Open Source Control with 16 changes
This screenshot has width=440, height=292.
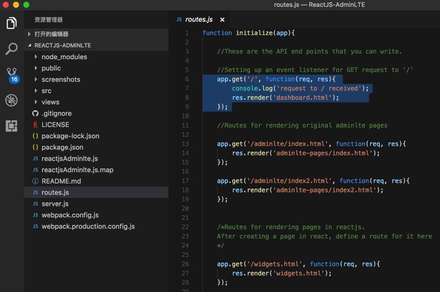coord(11,75)
